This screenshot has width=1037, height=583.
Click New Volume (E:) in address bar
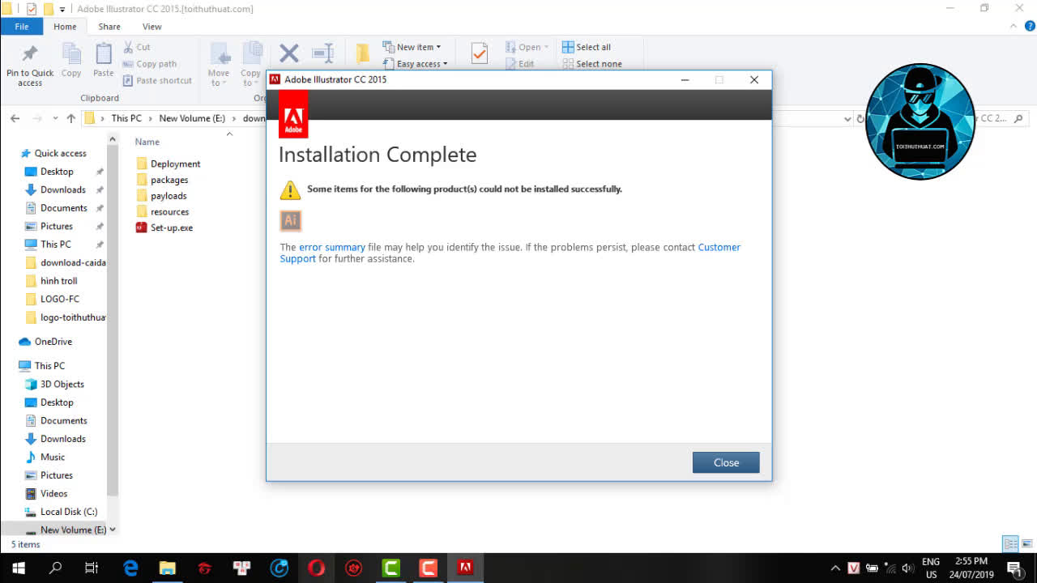point(192,118)
